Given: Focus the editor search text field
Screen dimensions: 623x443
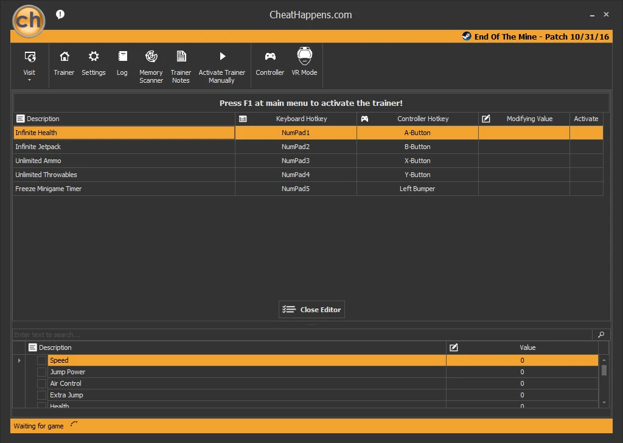Looking at the screenshot, I should [301, 335].
